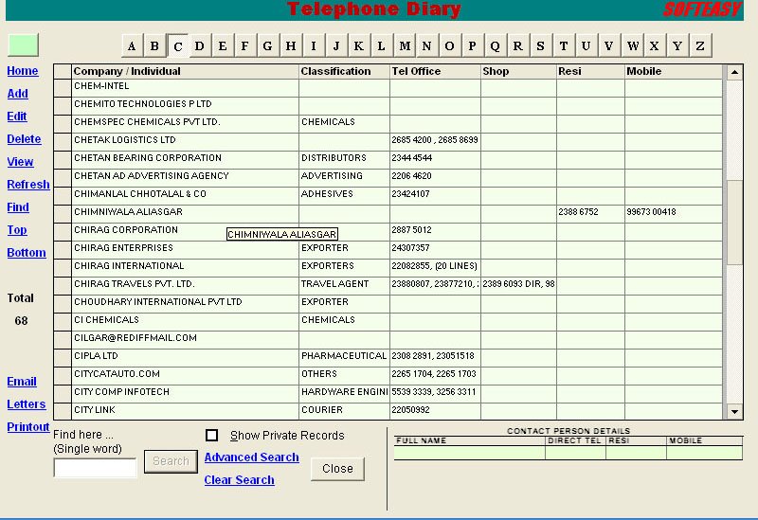Filter contacts by letter W
Screen dimensions: 758x520
632,45
